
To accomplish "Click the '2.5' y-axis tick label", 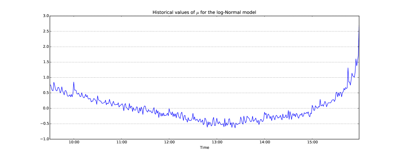I will [45, 31].
